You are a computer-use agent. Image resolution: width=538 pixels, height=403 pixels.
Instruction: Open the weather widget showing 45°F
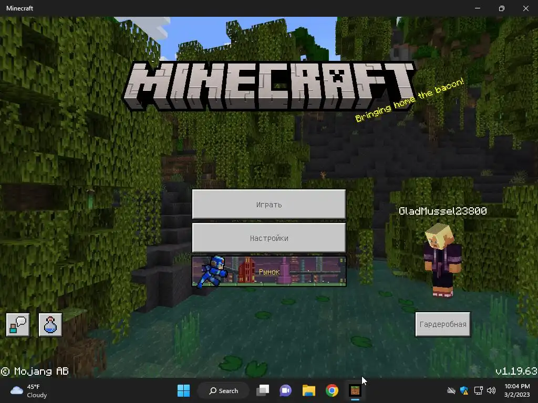point(29,390)
